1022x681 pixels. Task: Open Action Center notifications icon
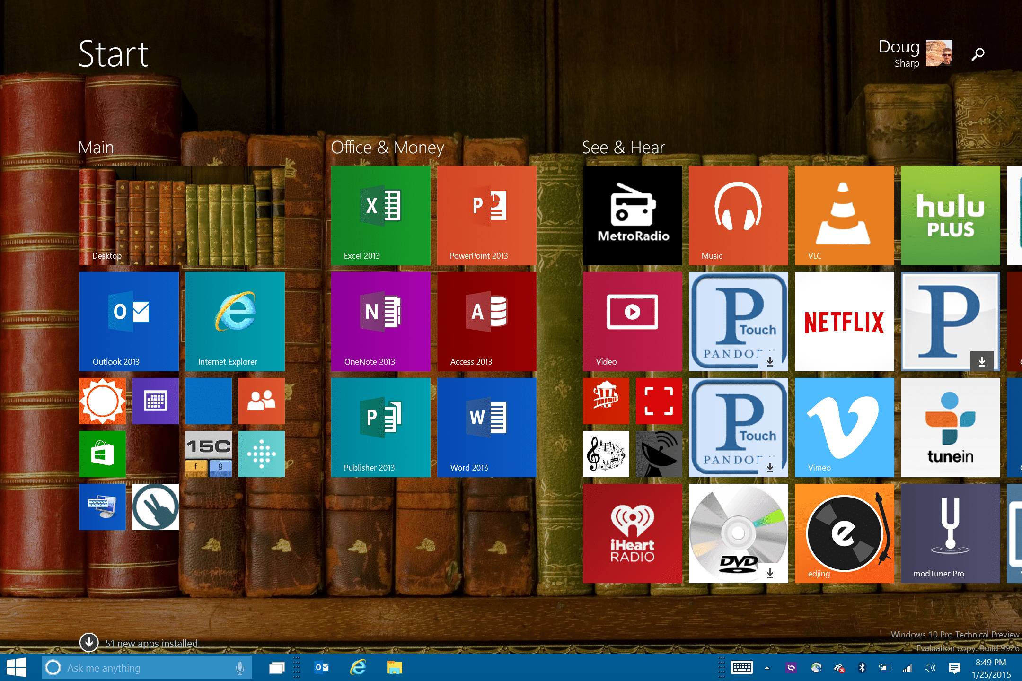(954, 668)
